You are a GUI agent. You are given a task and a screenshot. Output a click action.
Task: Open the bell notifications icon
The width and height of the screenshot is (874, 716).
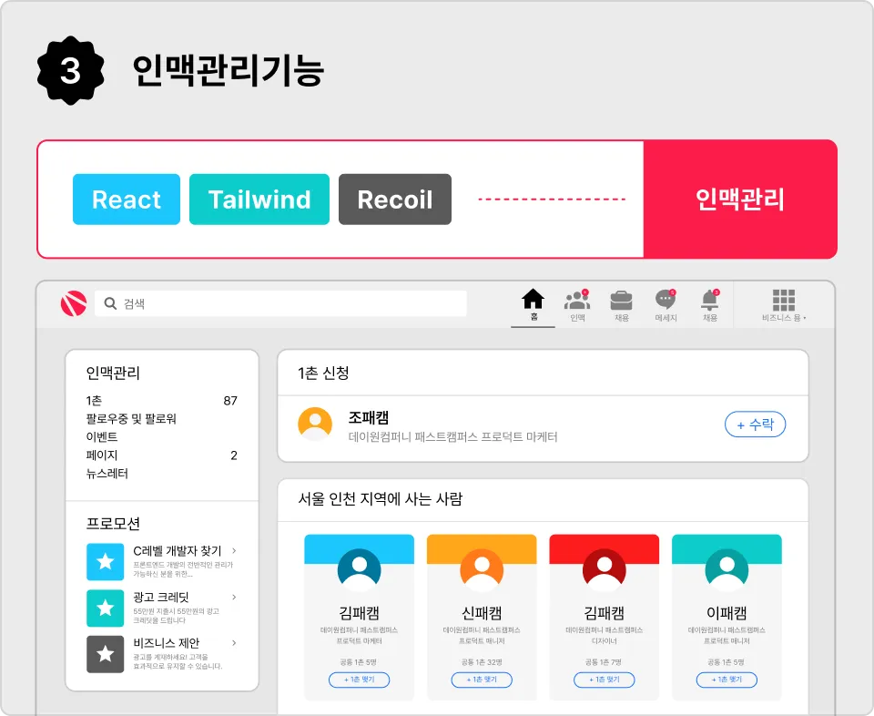click(x=709, y=300)
